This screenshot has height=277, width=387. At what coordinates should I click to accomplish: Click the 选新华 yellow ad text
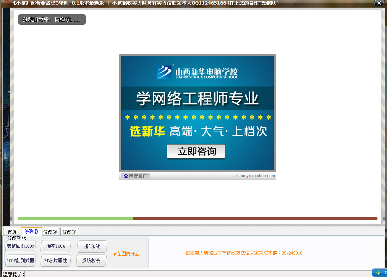[x=147, y=131]
